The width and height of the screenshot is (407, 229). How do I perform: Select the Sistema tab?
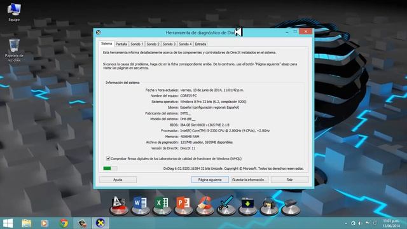click(106, 44)
